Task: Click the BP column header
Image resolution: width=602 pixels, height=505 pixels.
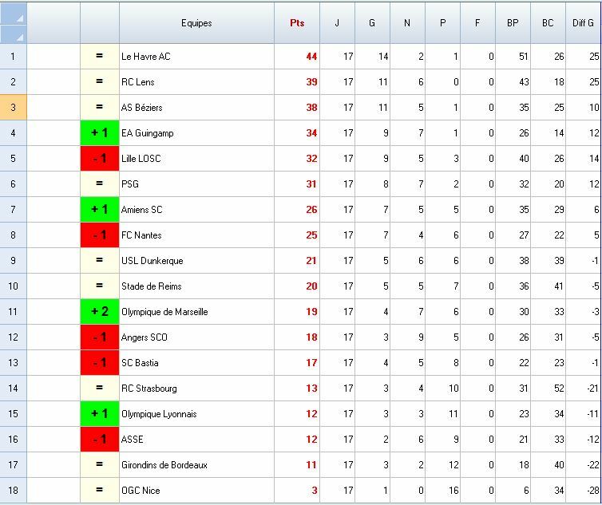Action: pyautogui.click(x=513, y=23)
